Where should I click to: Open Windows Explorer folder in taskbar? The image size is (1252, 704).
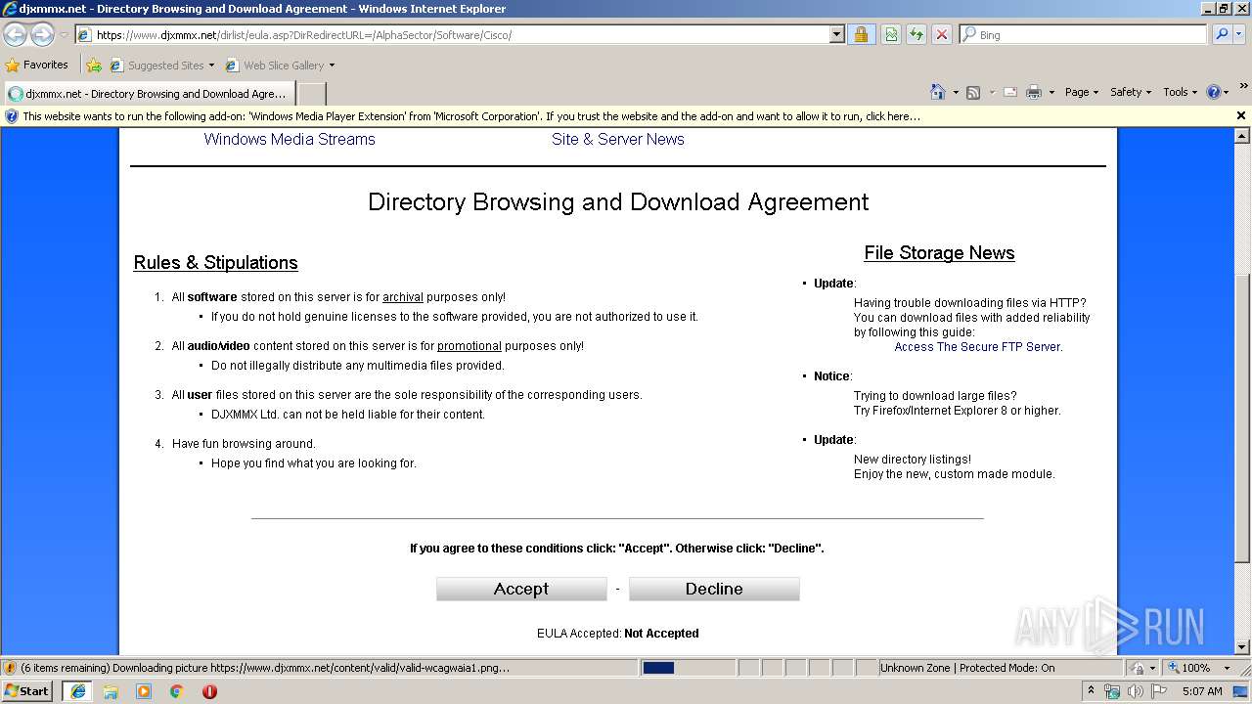pyautogui.click(x=111, y=691)
